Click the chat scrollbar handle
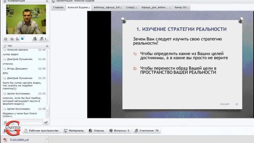254x143 pixels. point(47,112)
